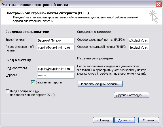Image resolution: width=163 pixels, height=127 pixels.
Task: Uncheck the Запомнить пароль checkbox
Action: click(x=33, y=82)
